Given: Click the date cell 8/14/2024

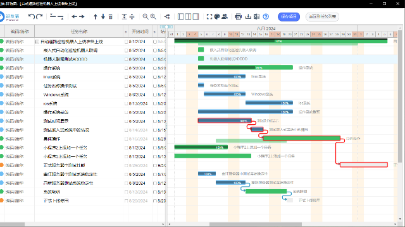Looking at the screenshot, I should 138,130.
